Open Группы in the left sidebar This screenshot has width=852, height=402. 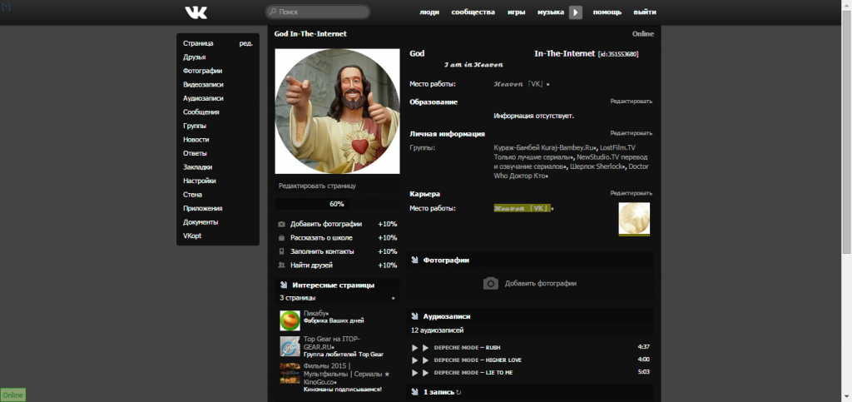coord(195,126)
